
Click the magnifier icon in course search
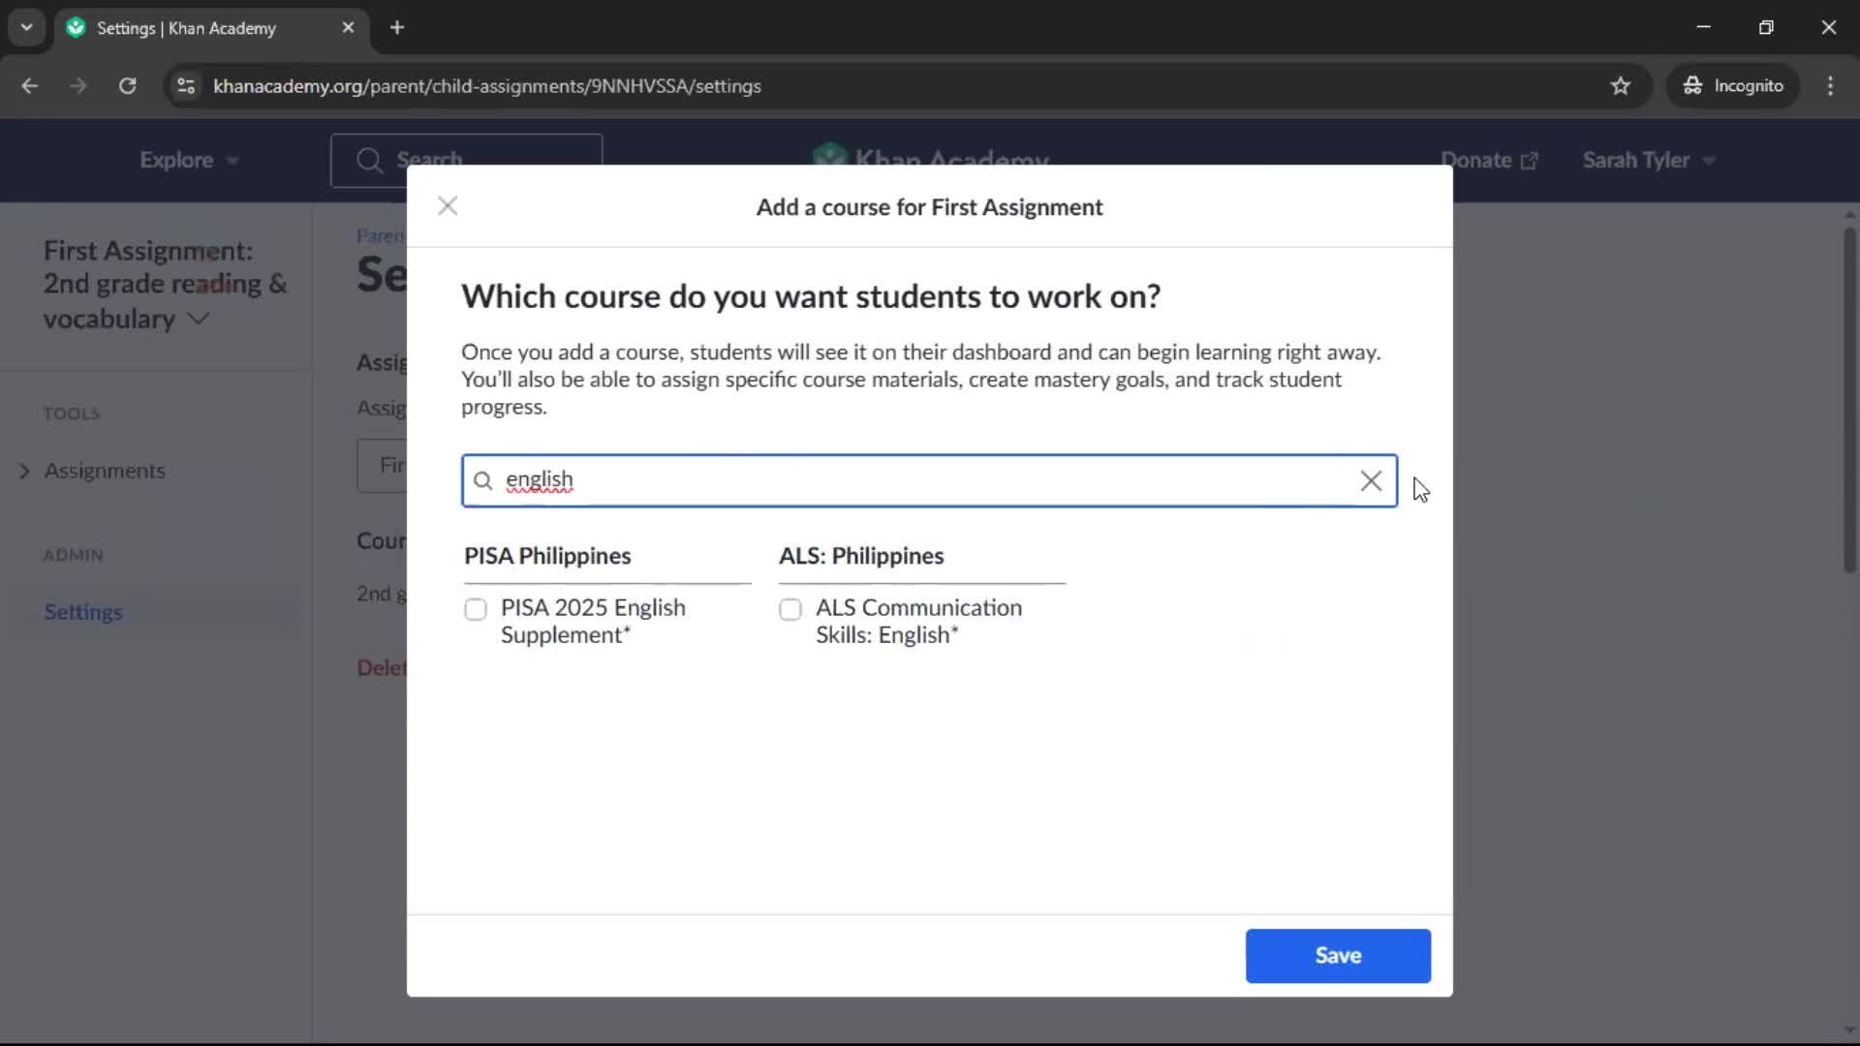(482, 480)
